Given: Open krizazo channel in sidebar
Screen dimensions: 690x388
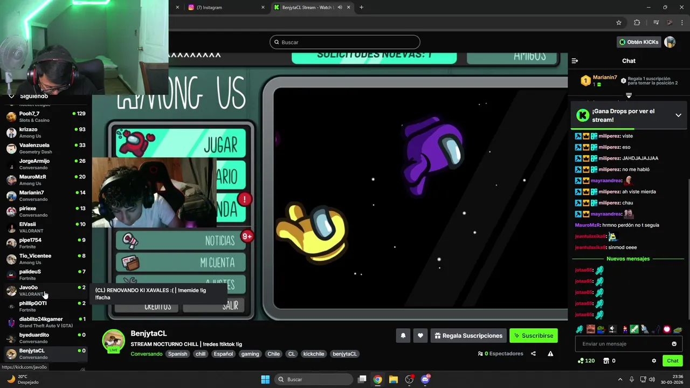Looking at the screenshot, I should point(46,133).
